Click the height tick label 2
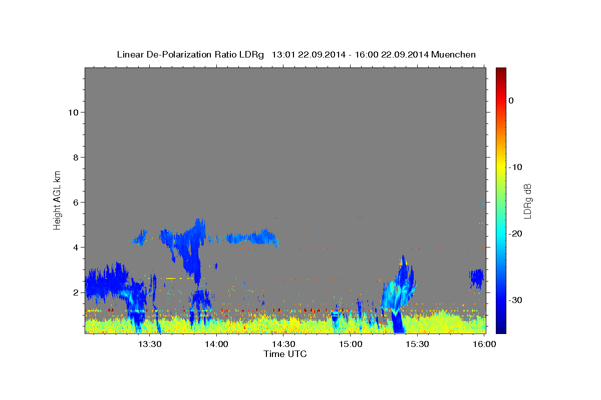The width and height of the screenshot is (601, 400). click(76, 292)
